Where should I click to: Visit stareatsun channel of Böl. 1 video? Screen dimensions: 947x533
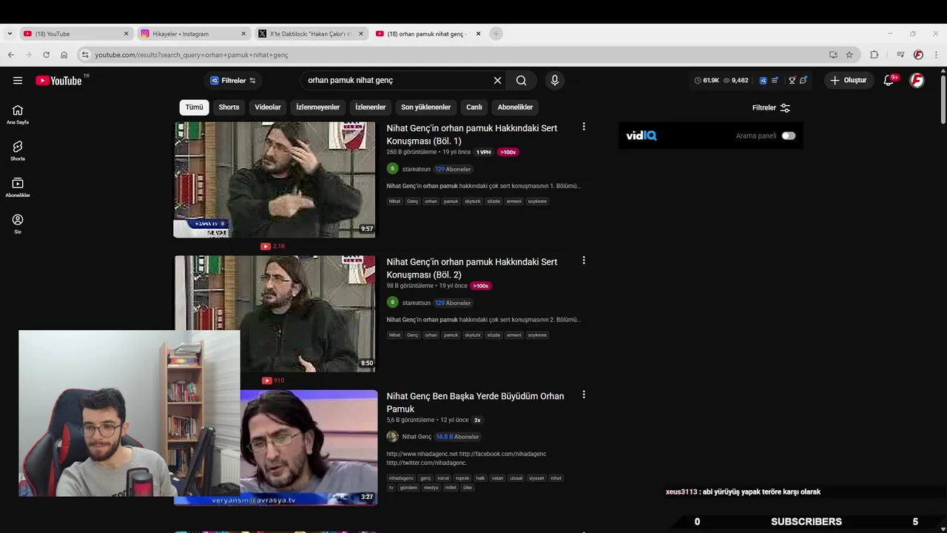(416, 169)
